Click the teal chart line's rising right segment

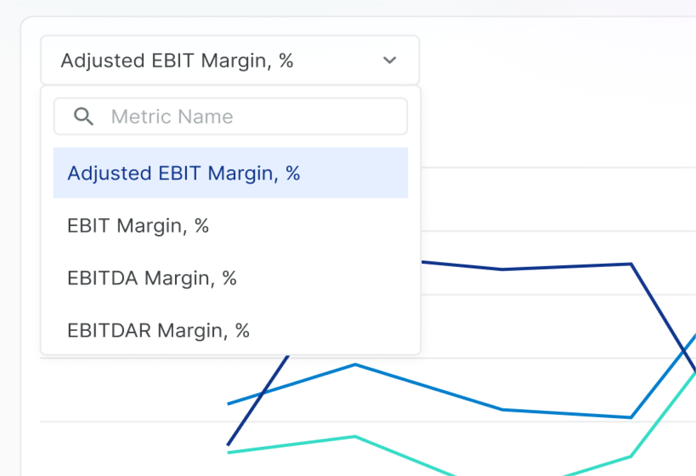coord(663,415)
